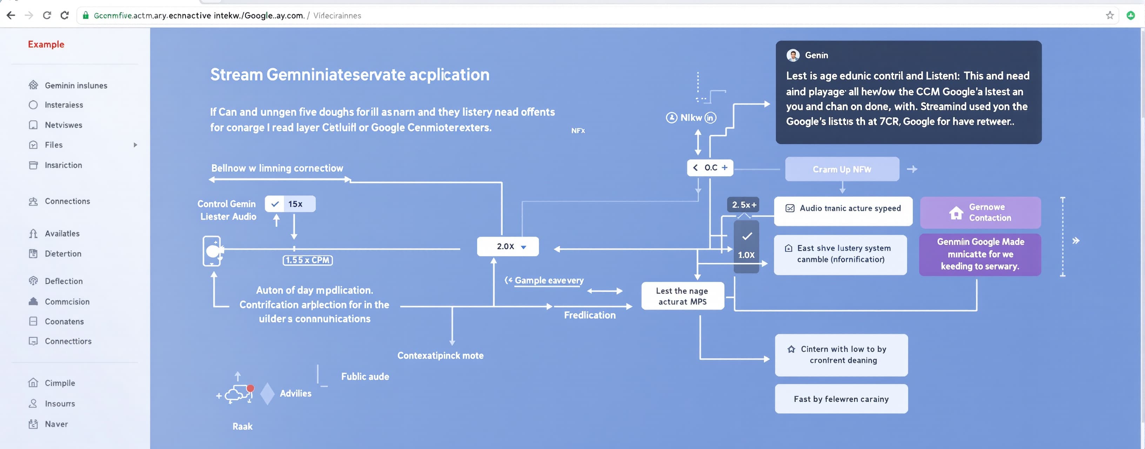Open the East shve lustery system card
The image size is (1145, 449).
(x=840, y=255)
